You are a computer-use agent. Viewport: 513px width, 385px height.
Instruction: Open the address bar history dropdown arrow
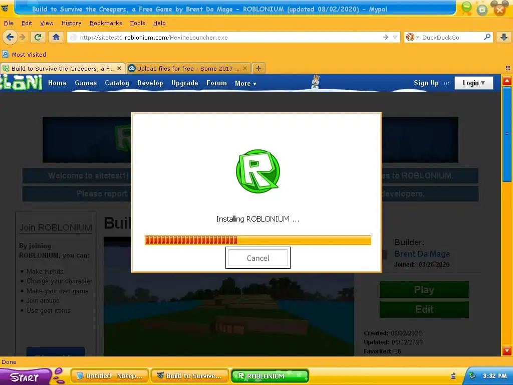(x=395, y=37)
